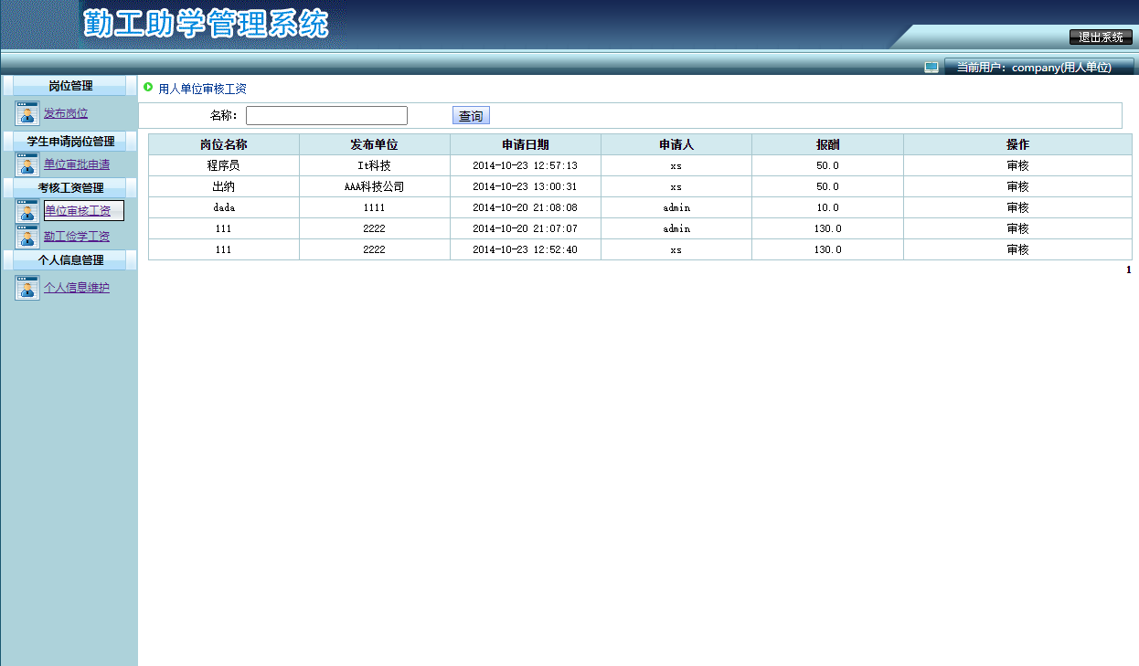Click inside the 名称 text field

[x=326, y=114]
